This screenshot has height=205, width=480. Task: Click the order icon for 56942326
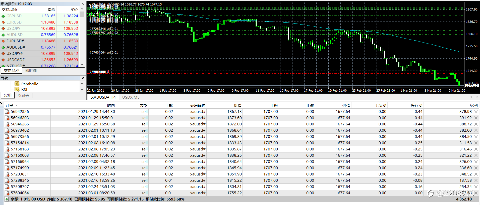pyautogui.click(x=7, y=112)
